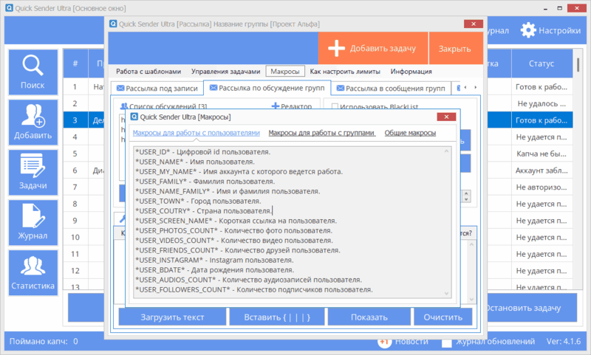Click the *USER_INSTAGRAM* macro line

[214, 260]
